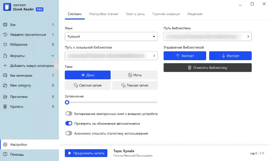Click the moon icon on Ночь theme

130,75
